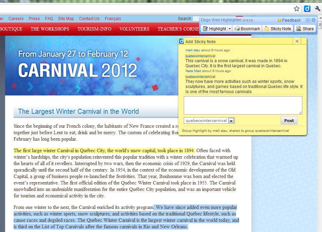
Task: Click Bookmark in Diigo toolbar
Action: pyautogui.click(x=247, y=29)
